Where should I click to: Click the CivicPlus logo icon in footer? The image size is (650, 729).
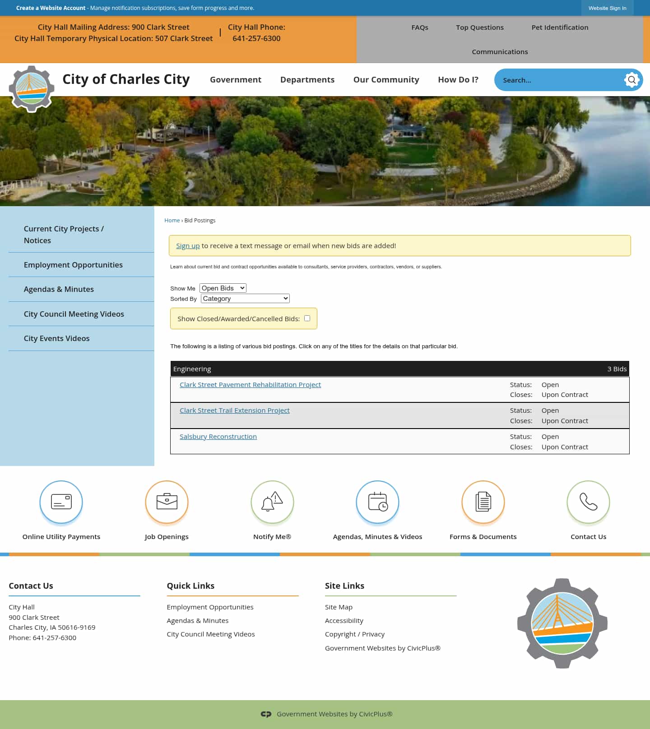[266, 714]
